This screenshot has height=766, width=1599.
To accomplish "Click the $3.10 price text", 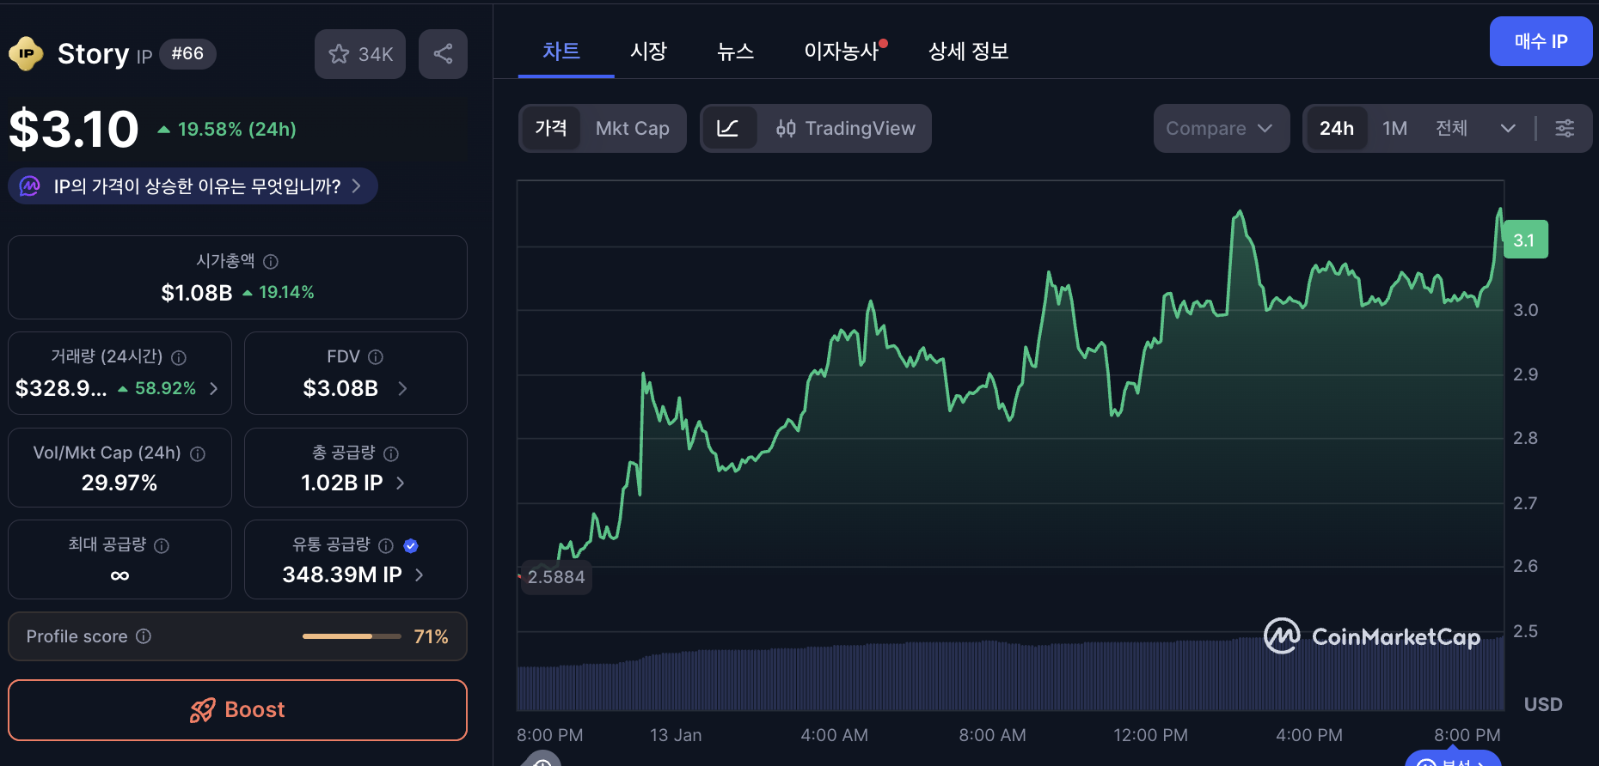I will click(74, 130).
